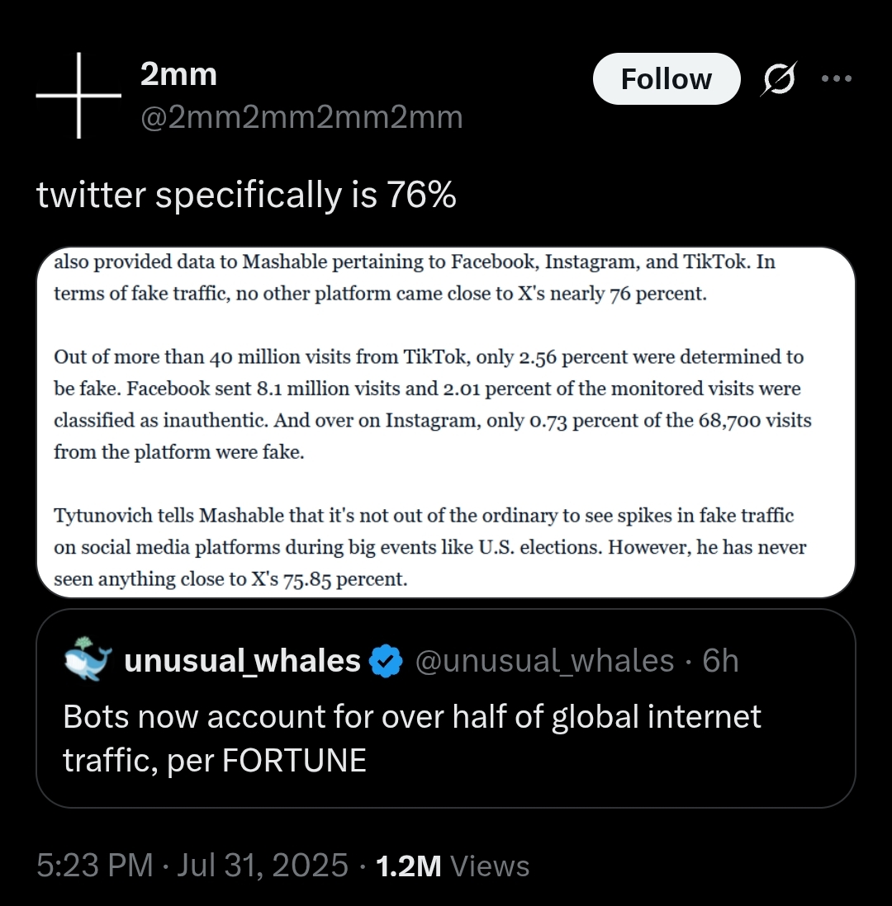Viewport: 892px width, 906px height.
Task: Open the @unusual_whales handle in quoted post
Action: (544, 660)
